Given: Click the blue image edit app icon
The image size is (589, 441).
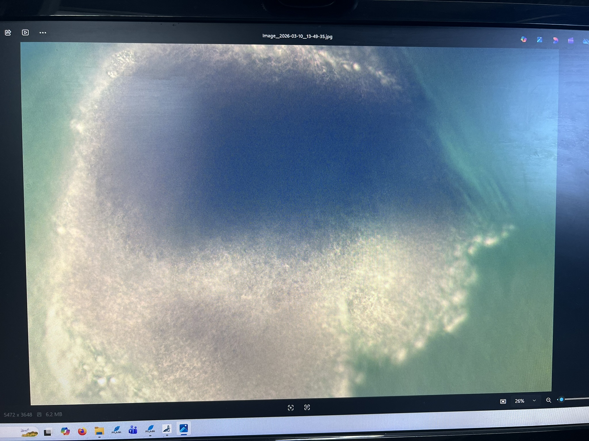Looking at the screenshot, I should click(539, 40).
